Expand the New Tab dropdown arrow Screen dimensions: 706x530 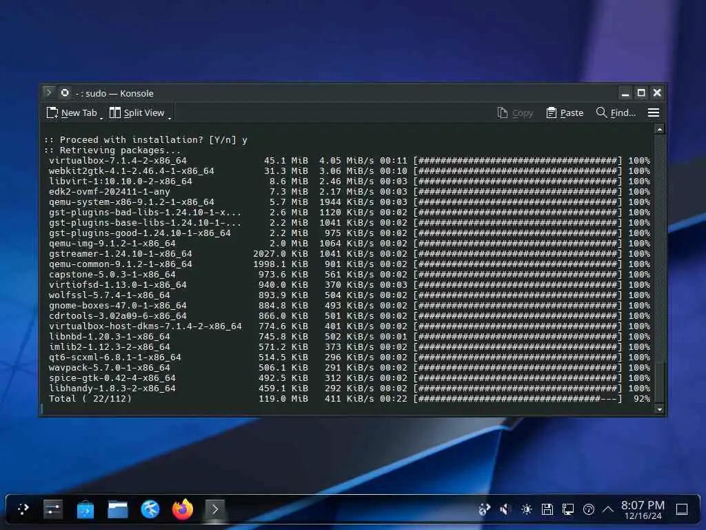tap(101, 118)
